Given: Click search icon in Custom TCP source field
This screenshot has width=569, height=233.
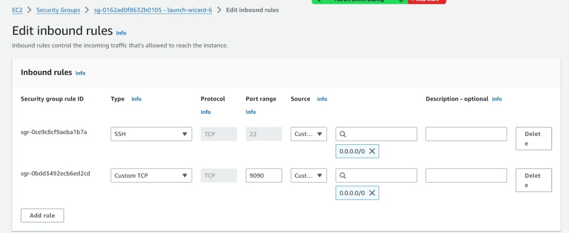Looking at the screenshot, I should tap(343, 176).
